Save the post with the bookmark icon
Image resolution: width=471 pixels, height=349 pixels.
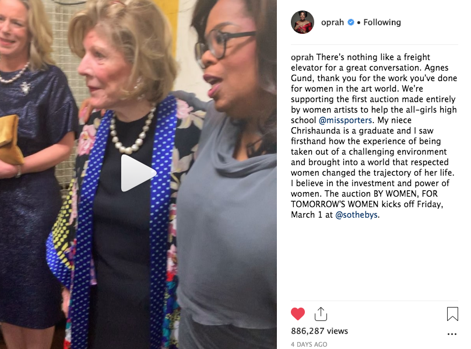[x=452, y=314]
